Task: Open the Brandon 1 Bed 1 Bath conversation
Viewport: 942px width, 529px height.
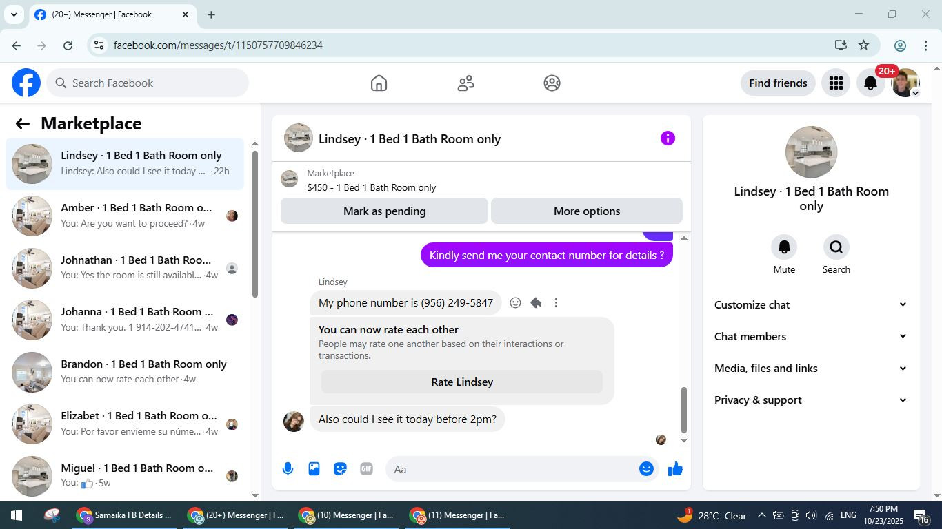Action: click(125, 372)
